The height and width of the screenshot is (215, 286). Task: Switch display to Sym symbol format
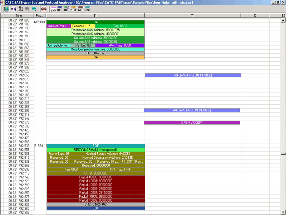coord(53,9)
